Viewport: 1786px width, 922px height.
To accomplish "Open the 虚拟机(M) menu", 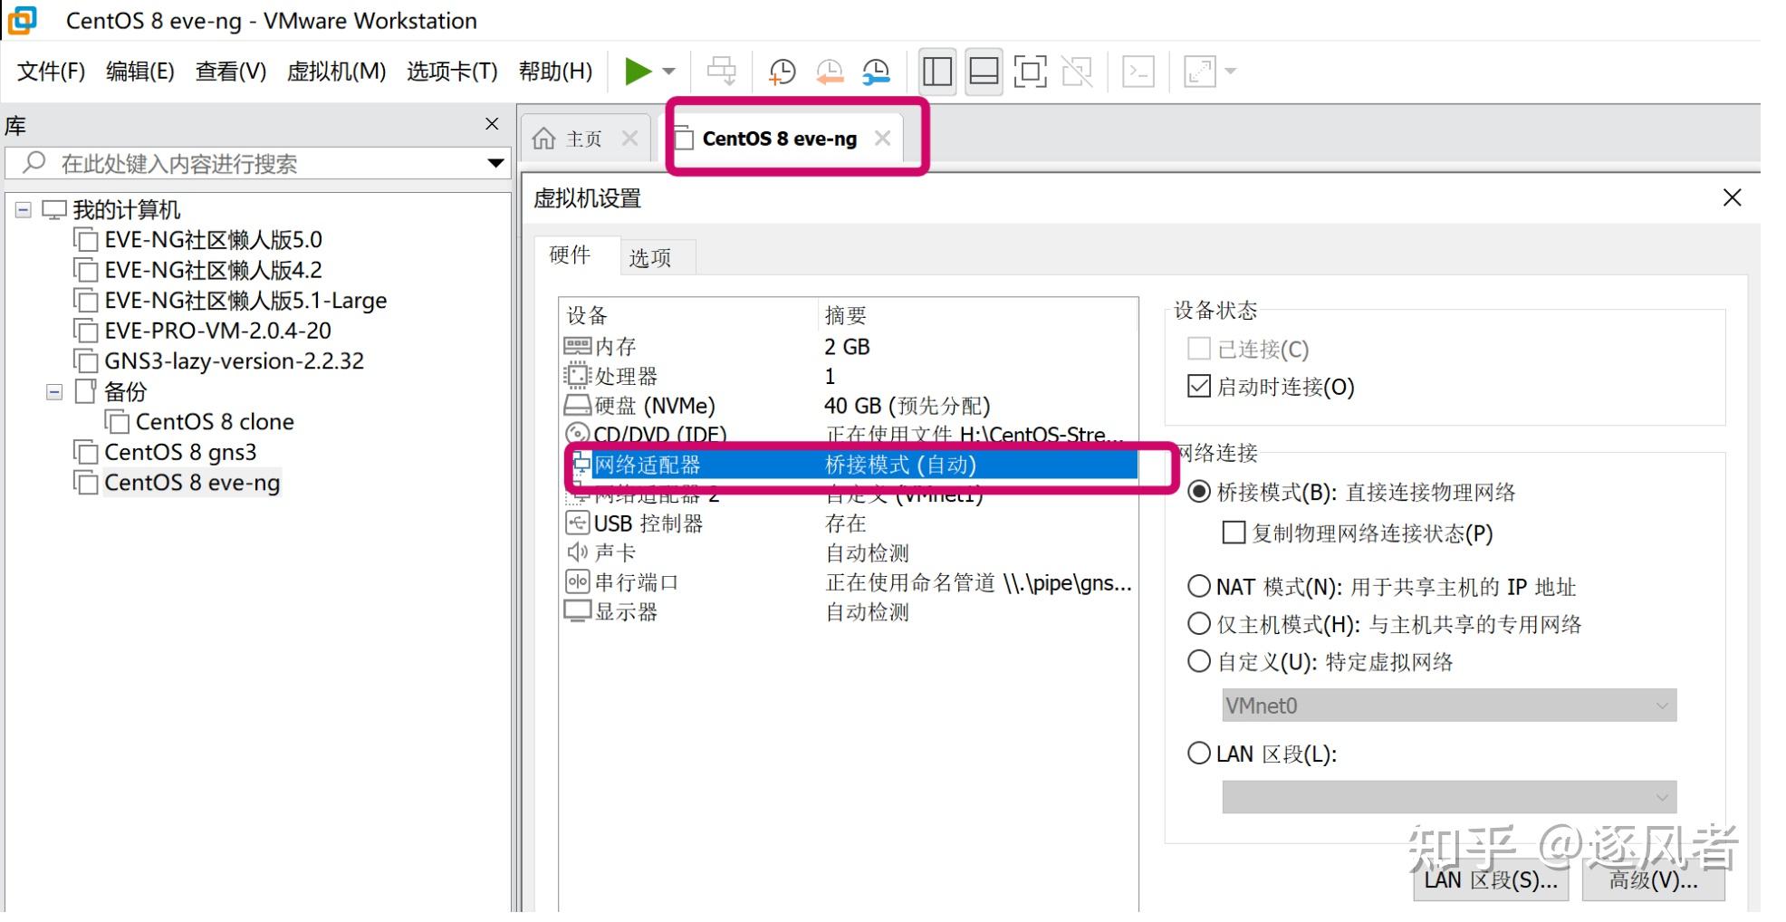I will [x=336, y=72].
